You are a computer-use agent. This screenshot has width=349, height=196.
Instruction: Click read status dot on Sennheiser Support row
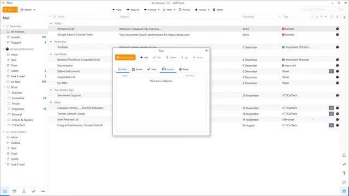point(337,95)
